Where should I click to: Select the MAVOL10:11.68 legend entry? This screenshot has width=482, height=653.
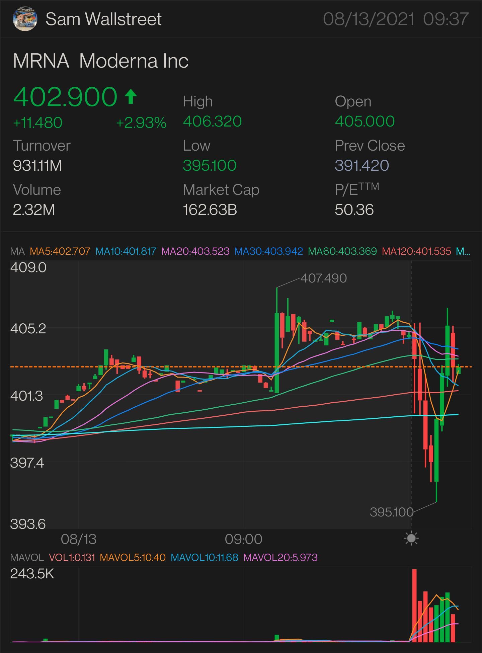(205, 557)
